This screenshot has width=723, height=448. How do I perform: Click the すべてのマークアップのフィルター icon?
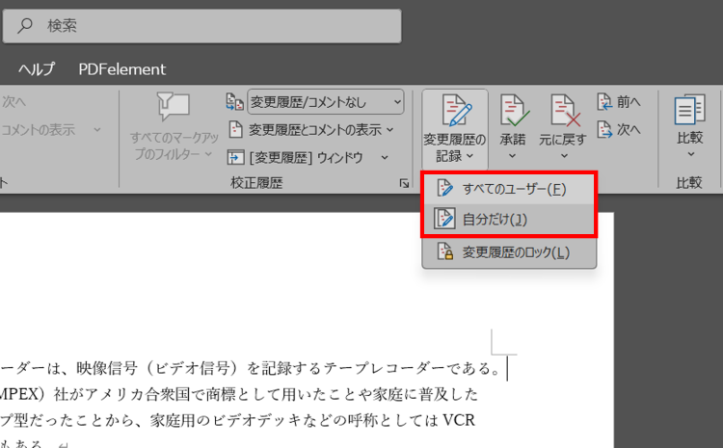(x=173, y=107)
